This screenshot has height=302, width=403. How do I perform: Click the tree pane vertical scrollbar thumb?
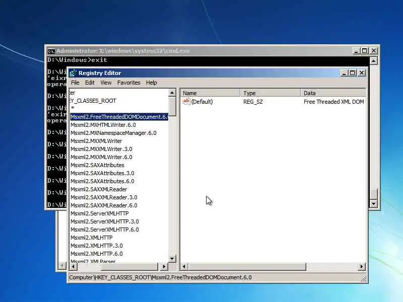172,106
